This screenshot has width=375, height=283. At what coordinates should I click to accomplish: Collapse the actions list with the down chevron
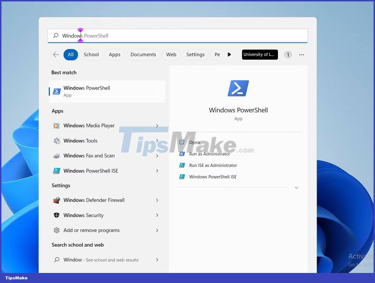click(x=296, y=187)
